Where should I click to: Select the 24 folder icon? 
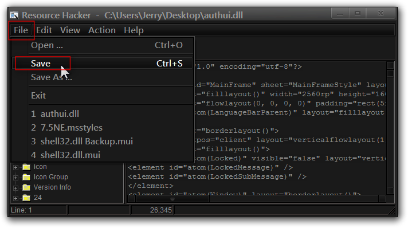click(26, 198)
